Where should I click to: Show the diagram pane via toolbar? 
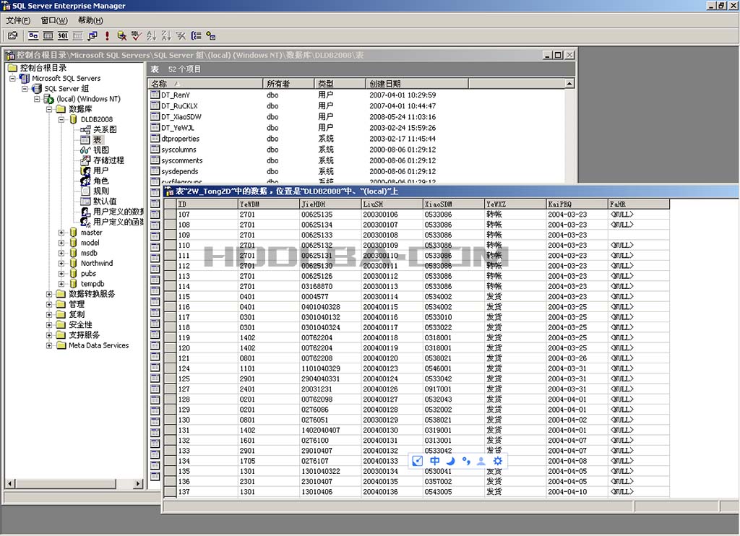(33, 35)
